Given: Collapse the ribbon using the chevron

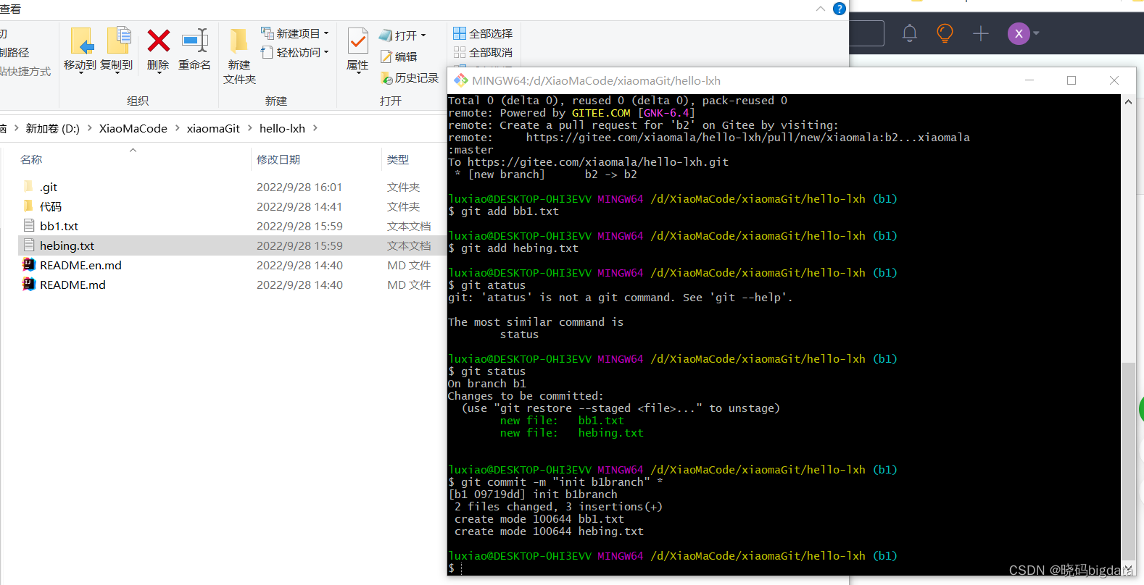Looking at the screenshot, I should coord(820,9).
